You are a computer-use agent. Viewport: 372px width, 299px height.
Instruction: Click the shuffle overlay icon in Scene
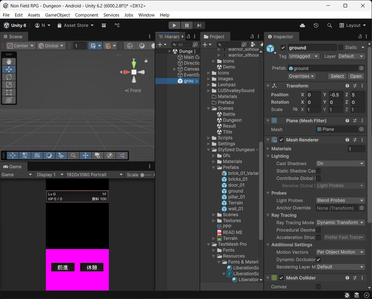tap(122, 156)
